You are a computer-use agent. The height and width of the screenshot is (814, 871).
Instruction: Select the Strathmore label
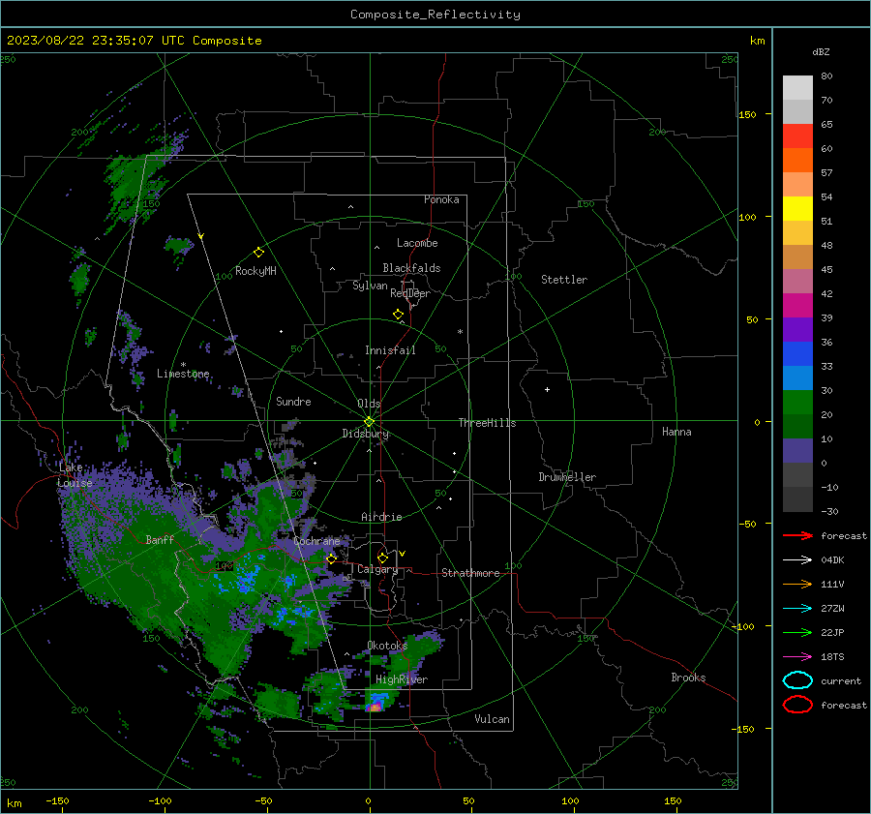click(470, 573)
